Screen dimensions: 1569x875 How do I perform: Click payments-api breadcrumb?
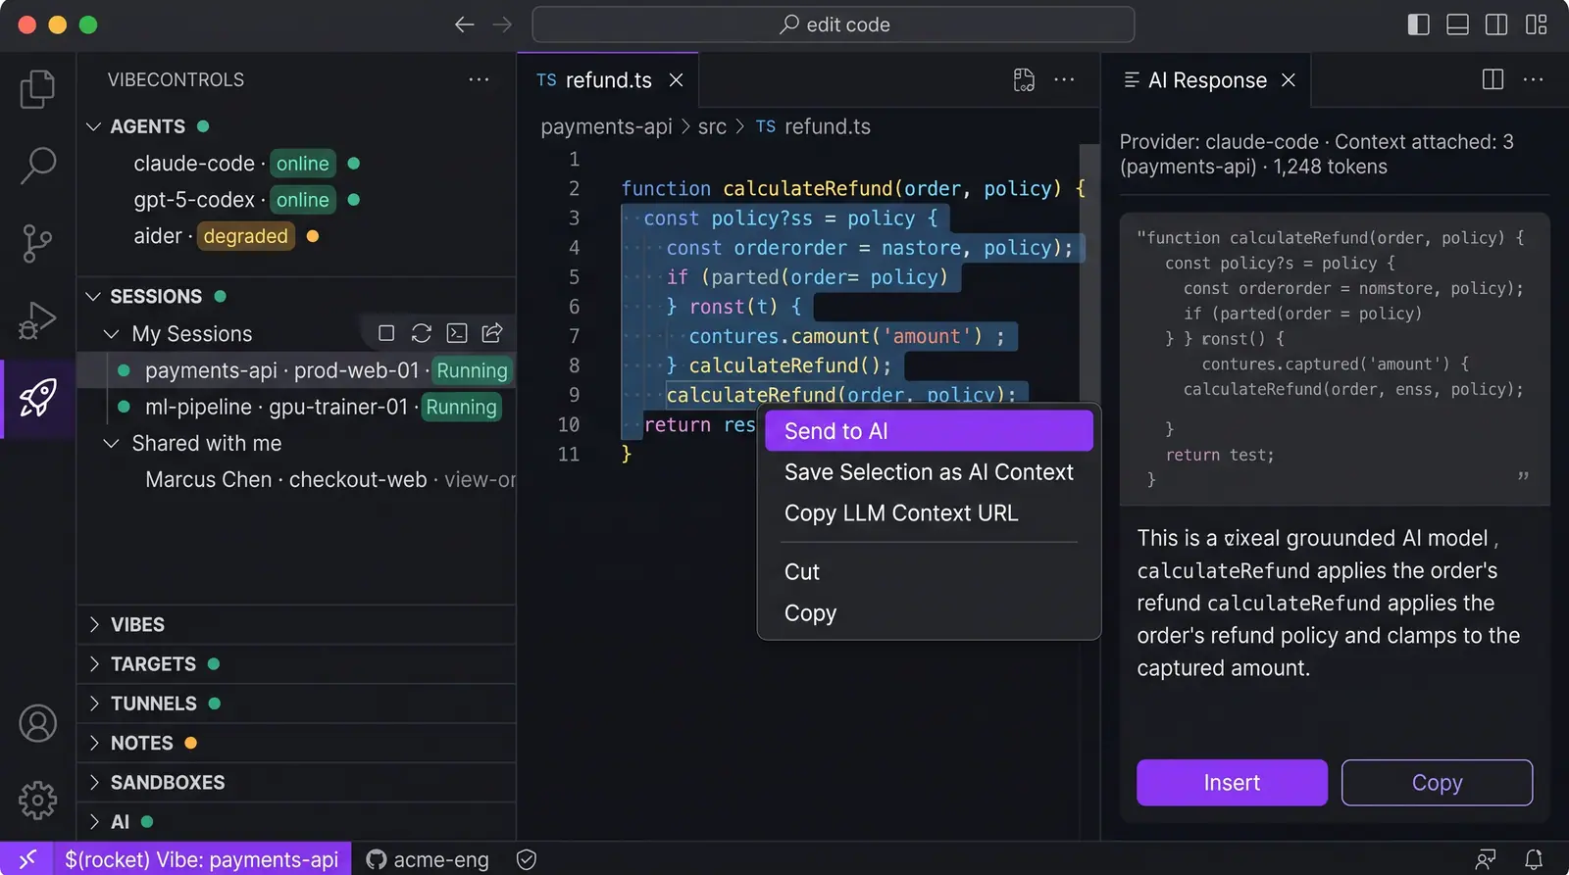[x=606, y=126]
